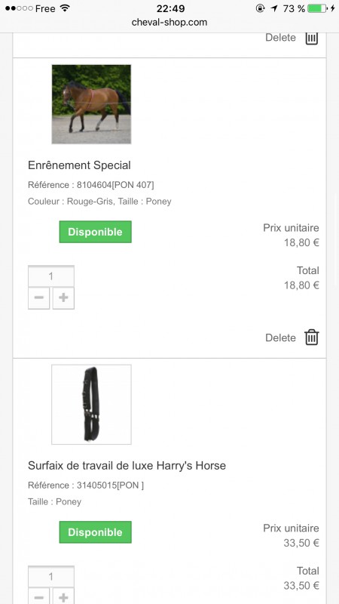Image resolution: width=339 pixels, height=604 pixels.
Task: Increase Surfaix de travail quantity with plus
Action: 63,596
